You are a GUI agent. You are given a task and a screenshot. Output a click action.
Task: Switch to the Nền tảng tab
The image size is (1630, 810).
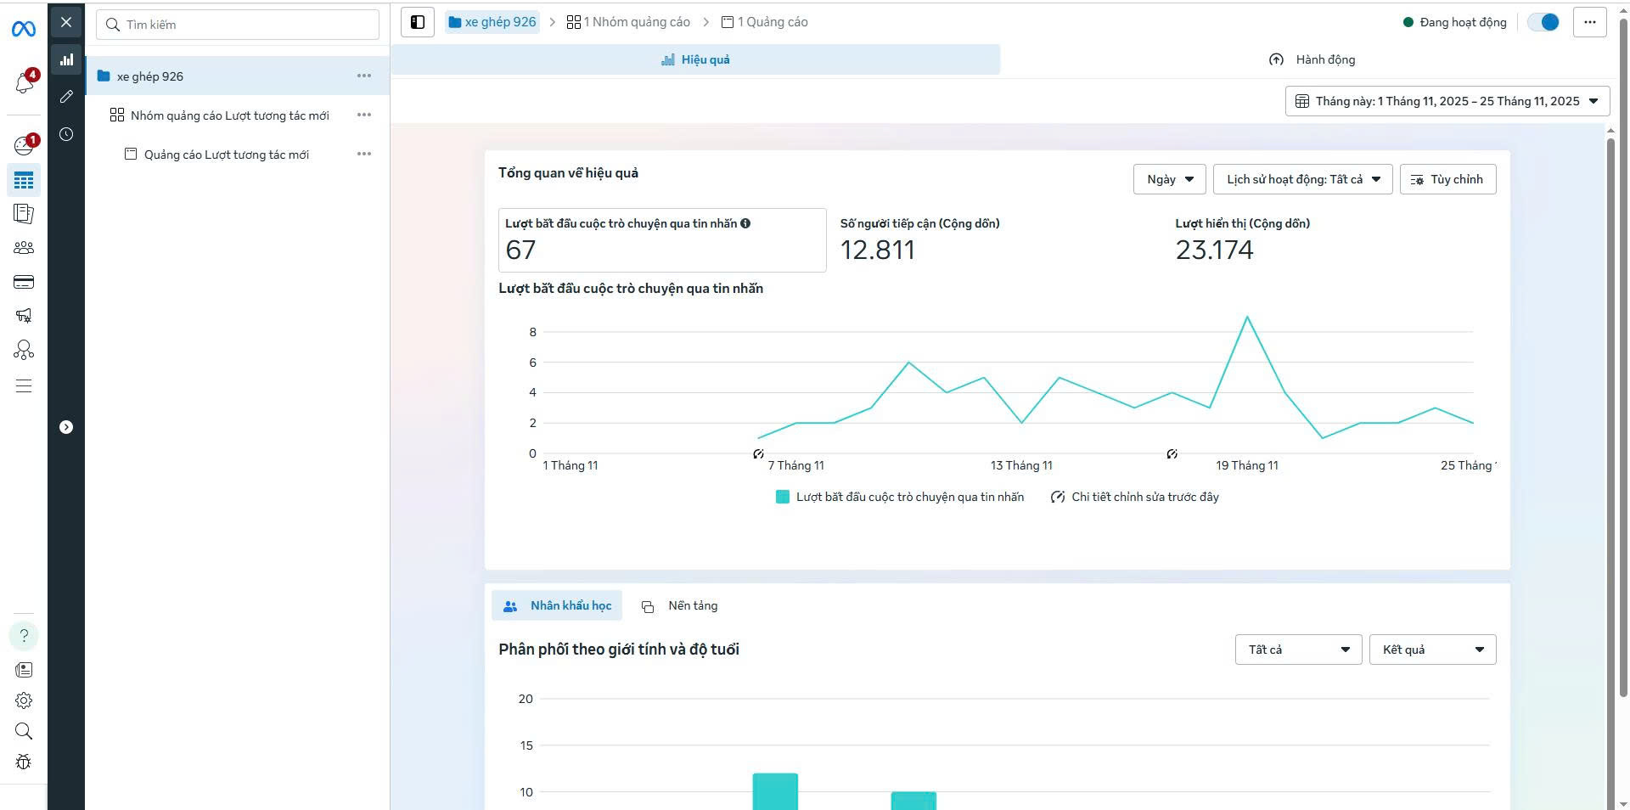coord(681,605)
